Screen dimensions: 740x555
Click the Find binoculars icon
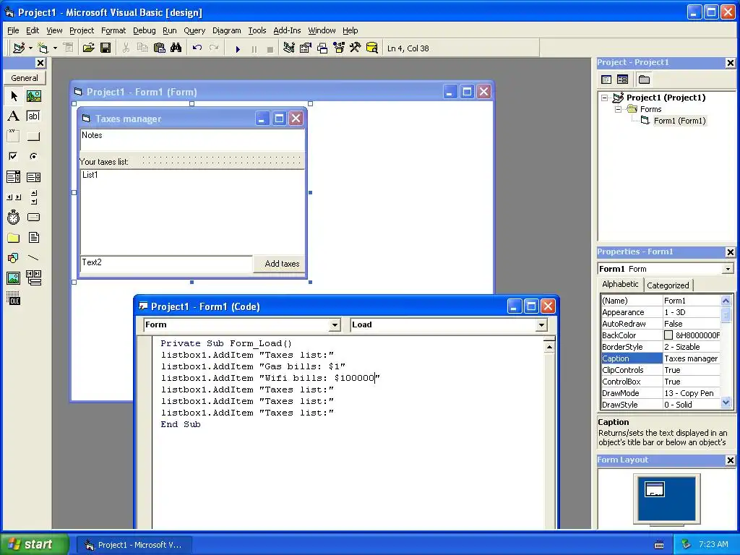click(x=176, y=48)
